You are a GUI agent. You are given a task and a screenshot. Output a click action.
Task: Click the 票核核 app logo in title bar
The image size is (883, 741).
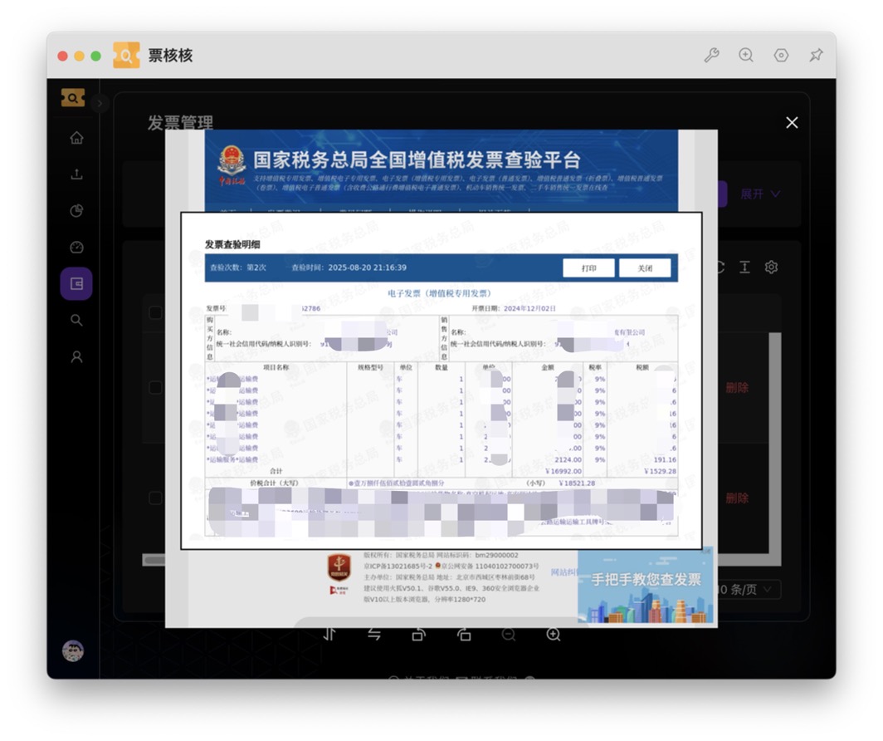point(126,55)
